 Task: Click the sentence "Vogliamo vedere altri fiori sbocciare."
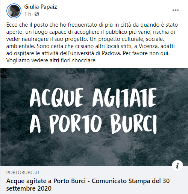(x=52, y=60)
